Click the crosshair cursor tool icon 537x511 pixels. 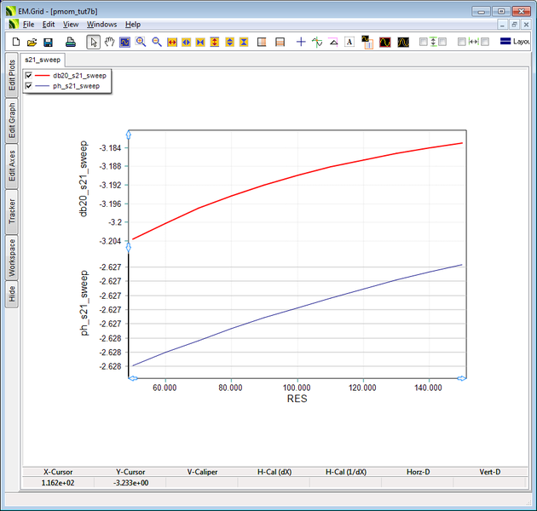click(300, 42)
